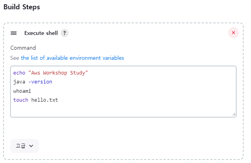Click the Command field label
This screenshot has width=251, height=163.
tap(23, 48)
